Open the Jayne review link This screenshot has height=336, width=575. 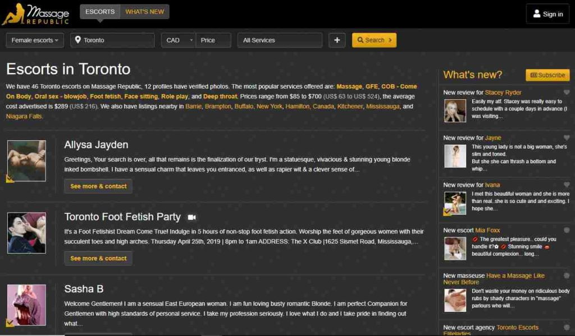tap(493, 138)
